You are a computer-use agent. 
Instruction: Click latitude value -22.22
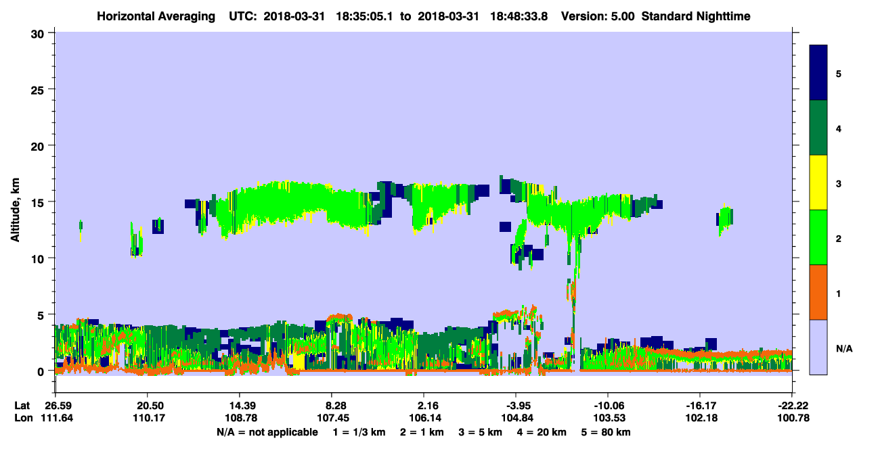(x=792, y=405)
